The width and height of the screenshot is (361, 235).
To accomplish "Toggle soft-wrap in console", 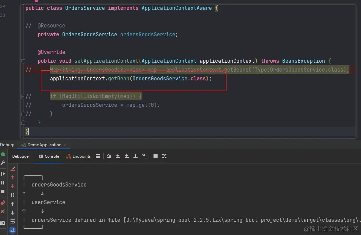I will click(x=13, y=222).
